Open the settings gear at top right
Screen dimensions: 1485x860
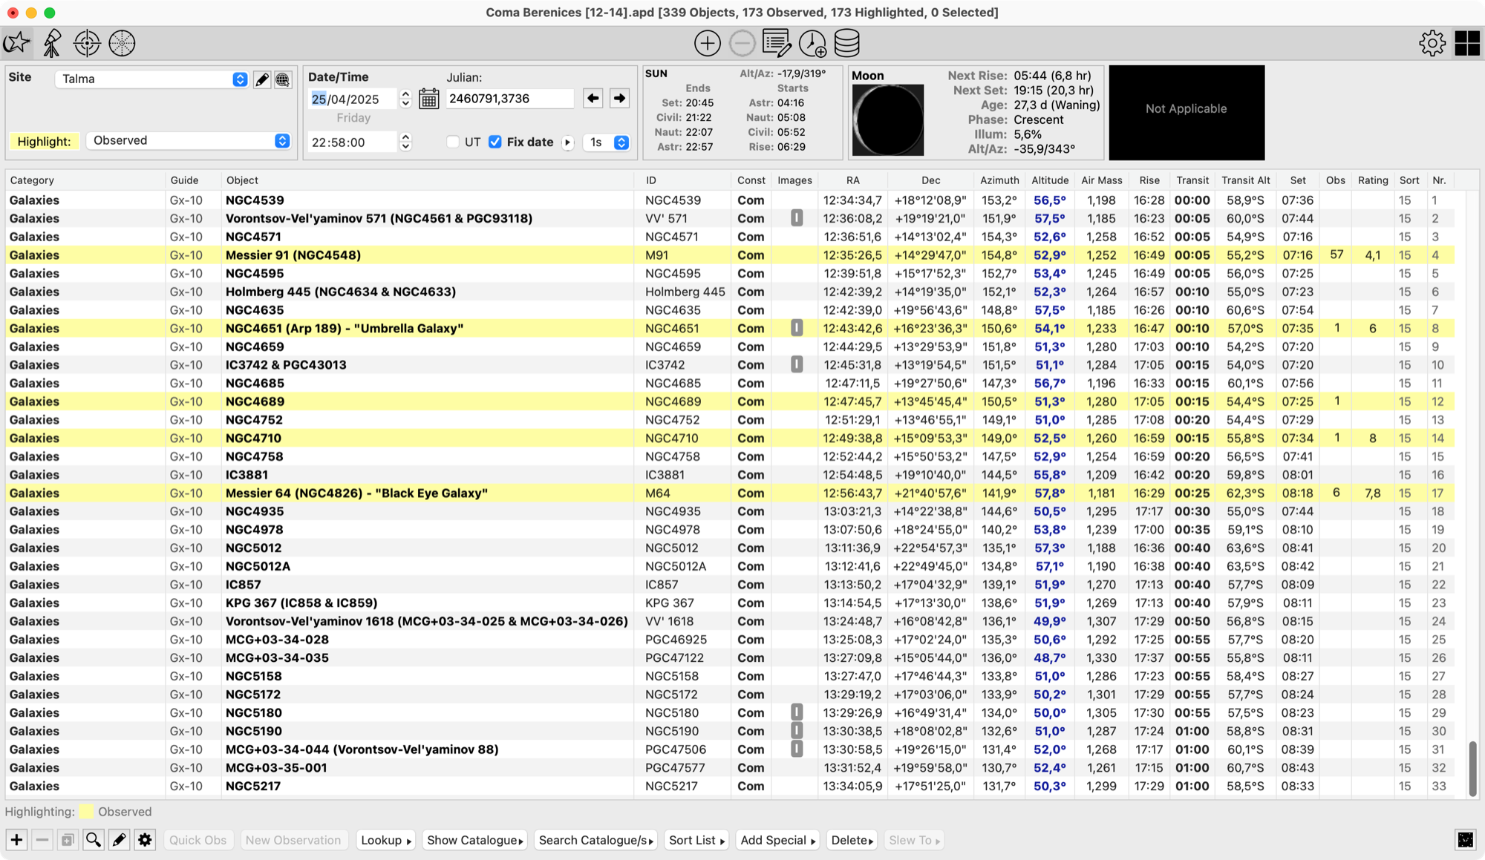(1432, 43)
